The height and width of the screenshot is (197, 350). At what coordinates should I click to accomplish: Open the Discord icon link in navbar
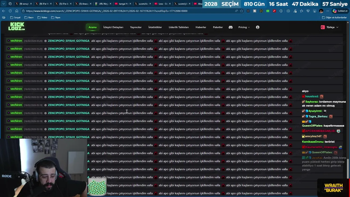(x=231, y=27)
